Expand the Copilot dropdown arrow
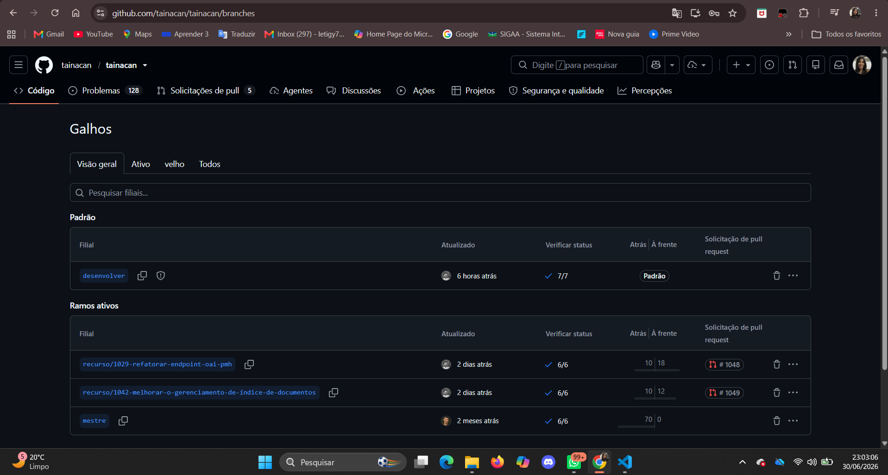 tap(672, 65)
